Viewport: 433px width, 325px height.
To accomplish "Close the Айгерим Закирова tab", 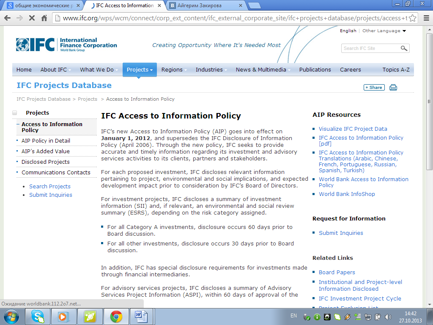I will click(x=240, y=6).
